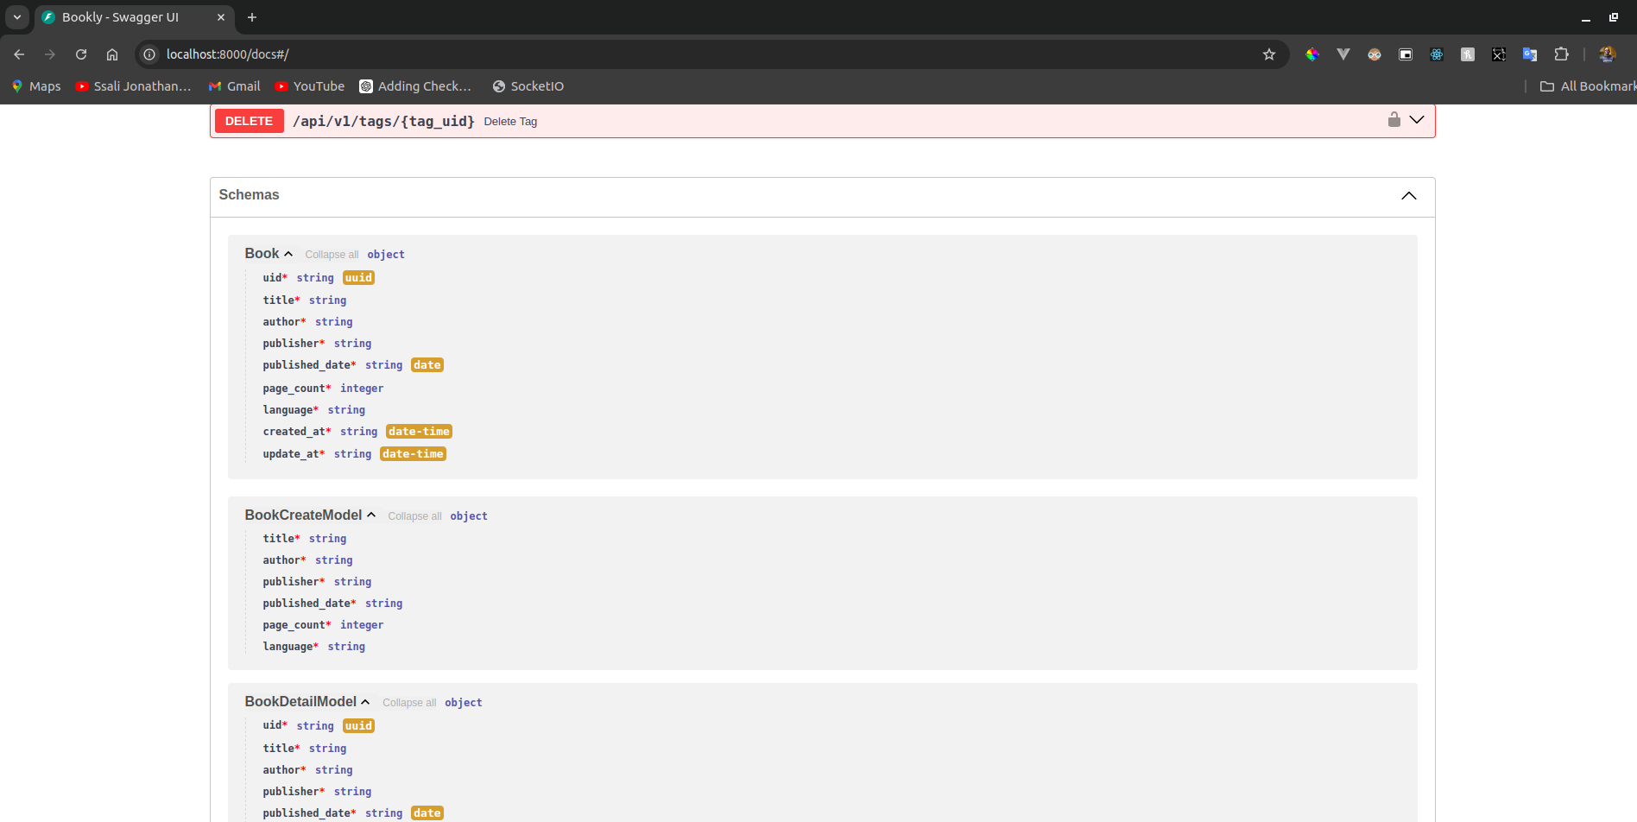Open a new browser tab

coord(252,17)
